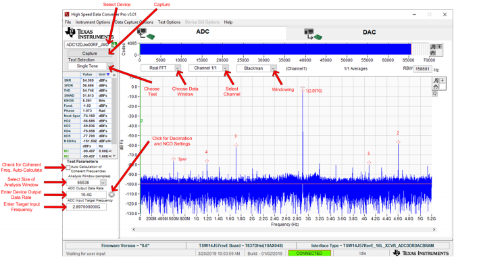Viewport: 479px width, 257px height.
Task: Open Analysis Window 65536 samples dropdown
Action: point(103,183)
